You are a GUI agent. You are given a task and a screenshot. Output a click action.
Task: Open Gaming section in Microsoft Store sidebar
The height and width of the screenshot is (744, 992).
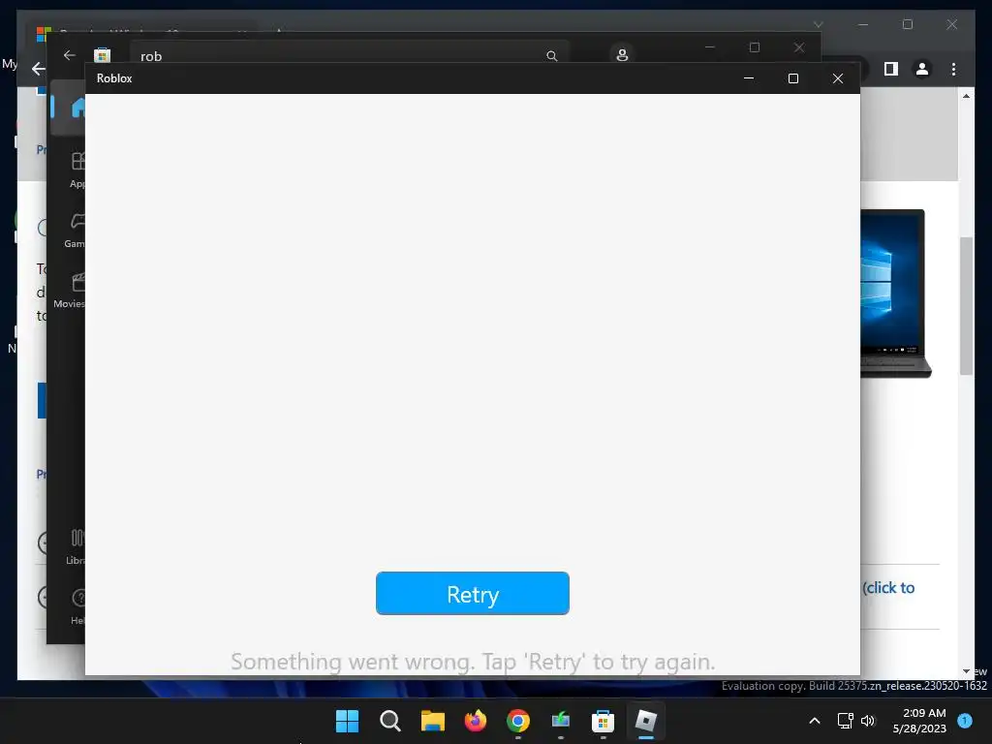pos(76,231)
